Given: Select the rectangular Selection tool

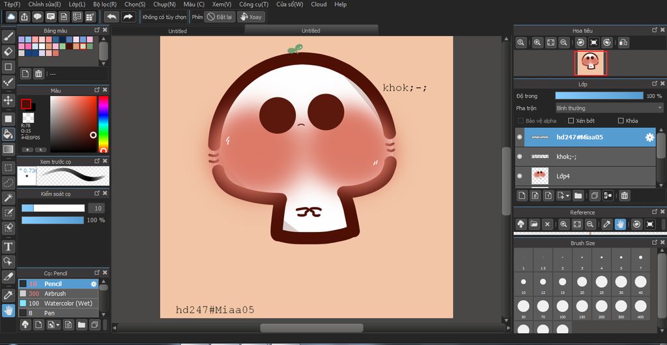Looking at the screenshot, I should pos(8,168).
